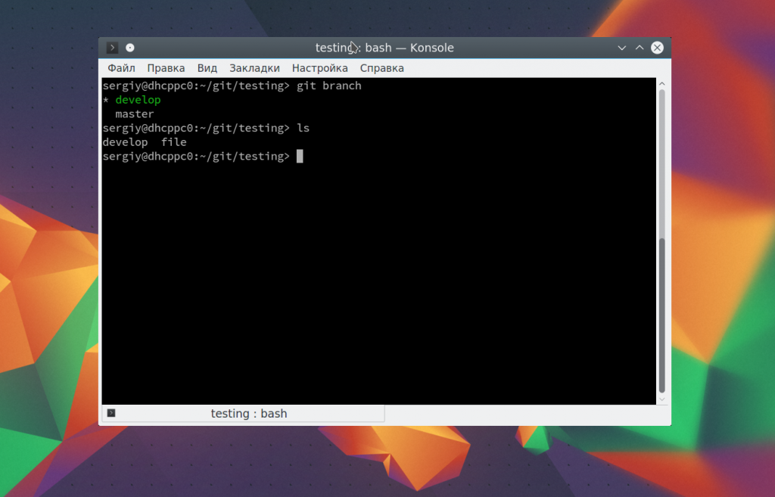Click the terminal icon on the bash tab
The width and height of the screenshot is (775, 497).
(x=111, y=413)
